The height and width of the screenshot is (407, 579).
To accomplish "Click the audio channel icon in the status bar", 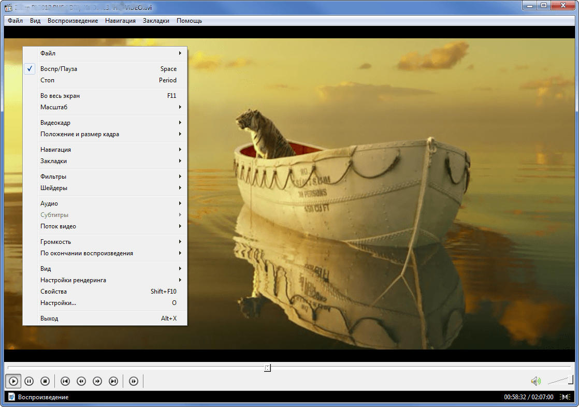I will [565, 397].
